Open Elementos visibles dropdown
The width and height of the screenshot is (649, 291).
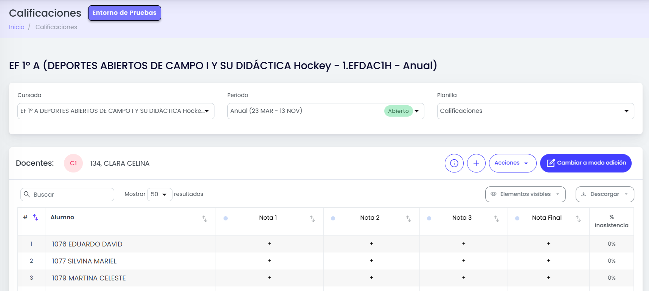pyautogui.click(x=525, y=194)
